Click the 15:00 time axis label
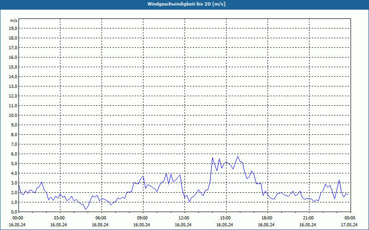Viewport: 369px width, 230px height. click(226, 218)
